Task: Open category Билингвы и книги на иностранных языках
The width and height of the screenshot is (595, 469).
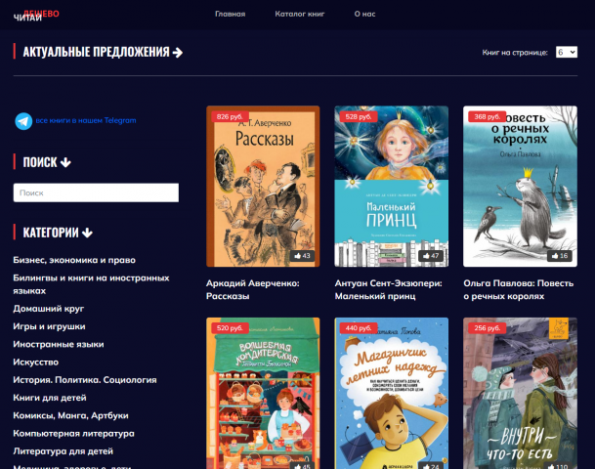Action: coord(91,284)
